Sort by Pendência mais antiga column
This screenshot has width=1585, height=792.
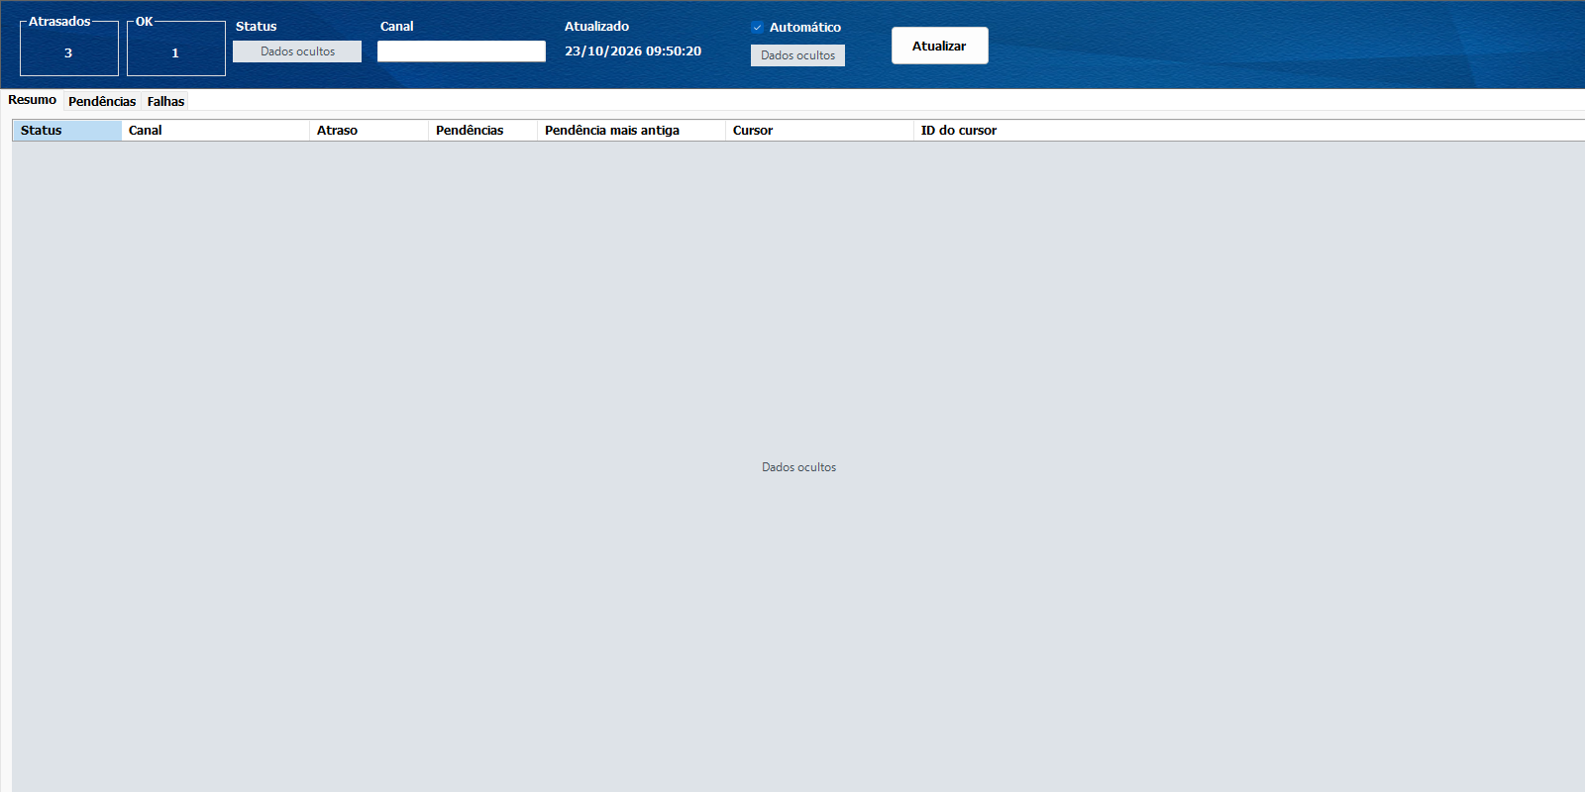631,131
